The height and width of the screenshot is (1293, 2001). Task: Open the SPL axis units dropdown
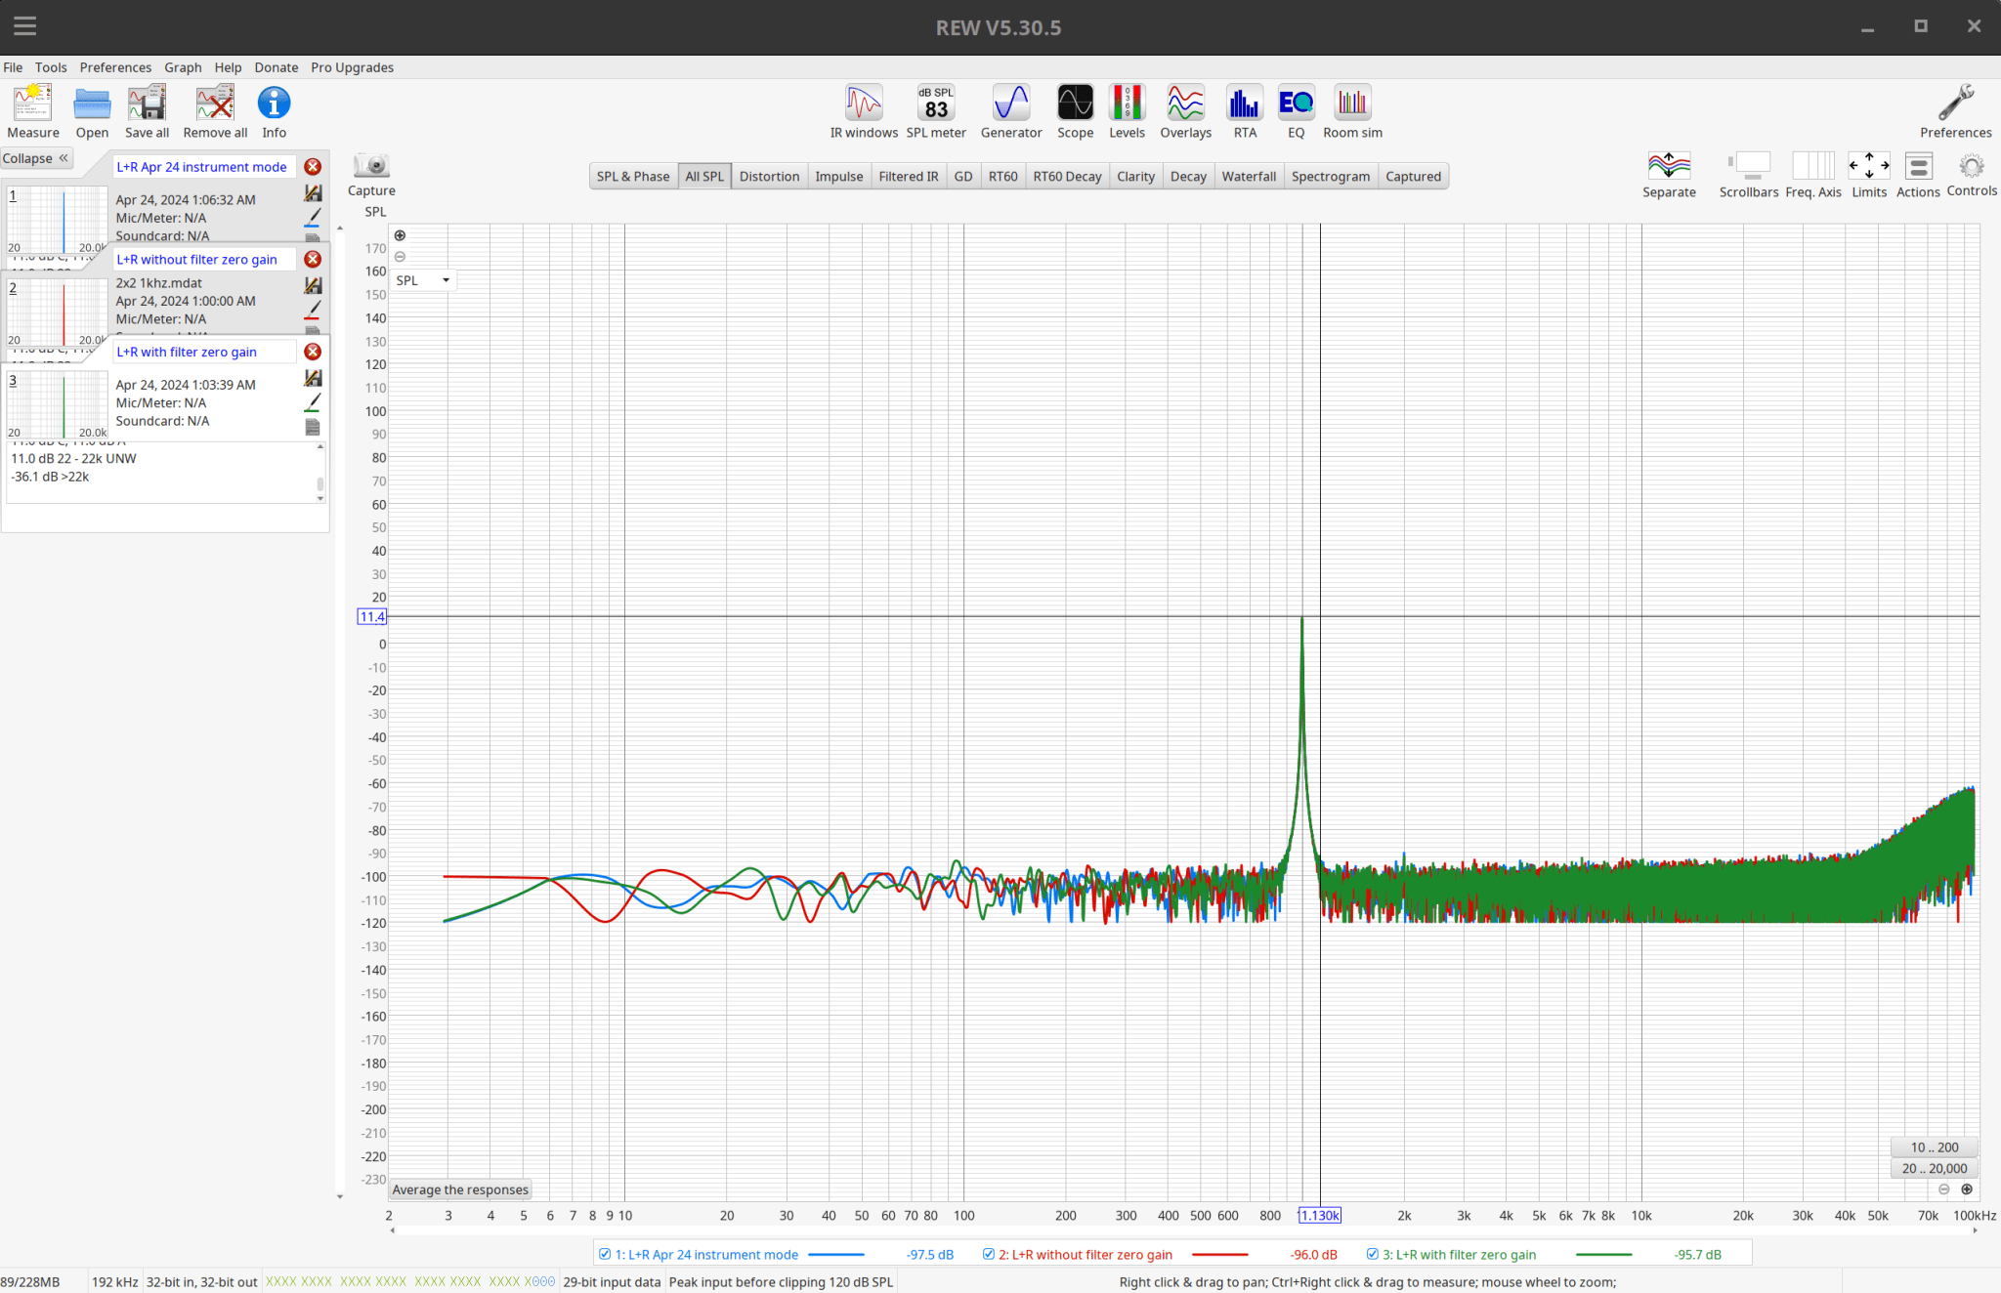pos(424,280)
